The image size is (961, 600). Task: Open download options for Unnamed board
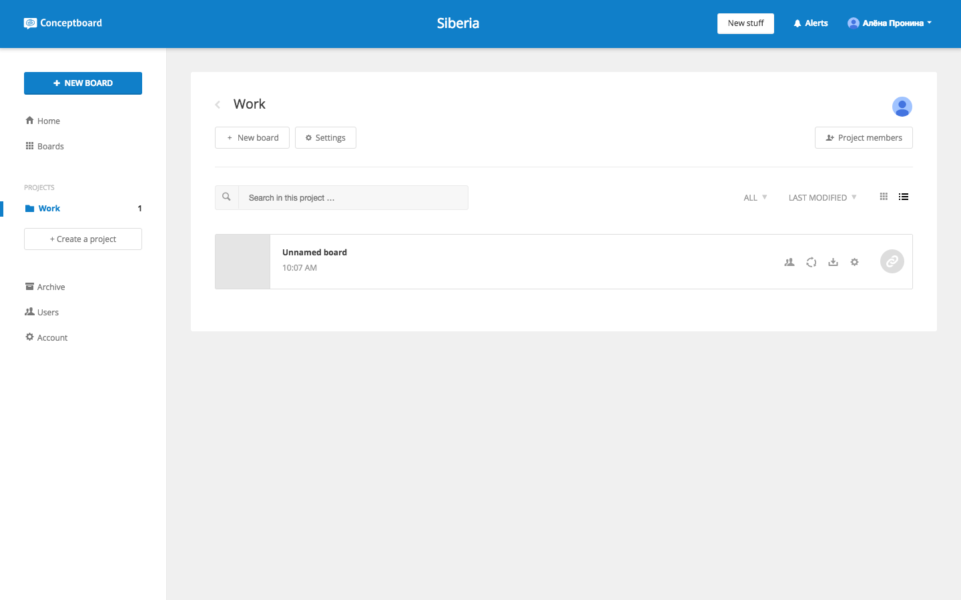point(833,262)
